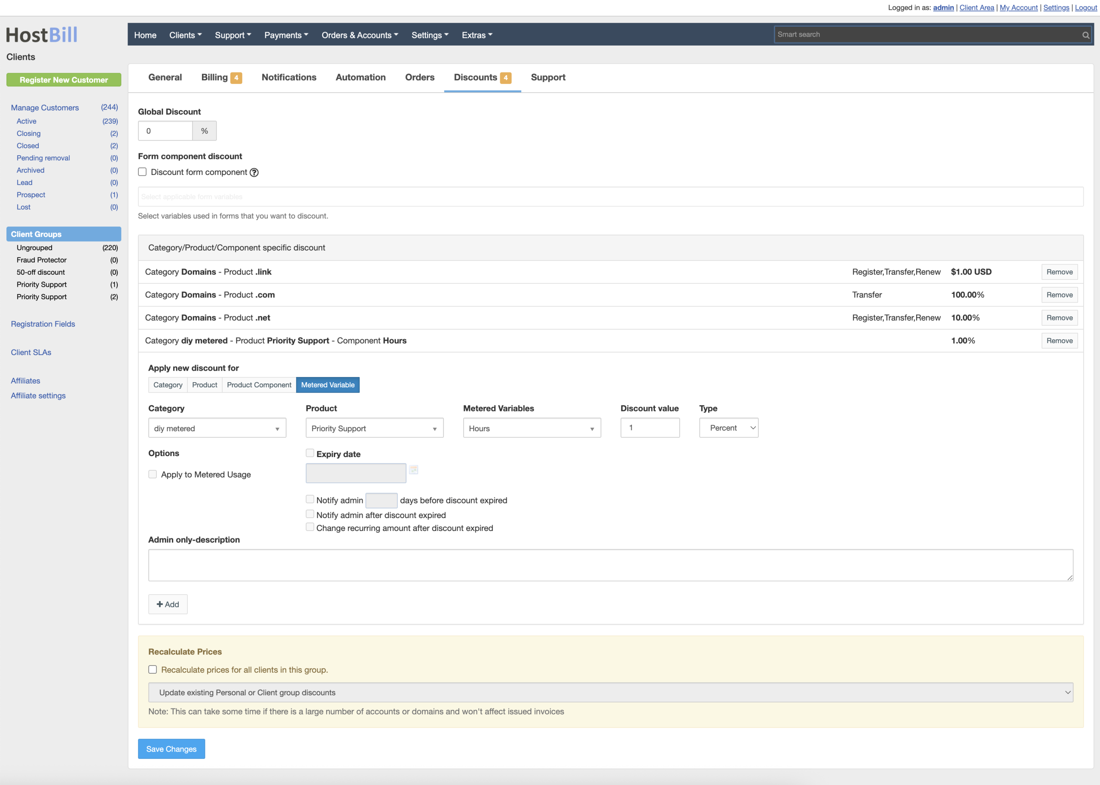Expand the Update existing discounts dropdown

[611, 693]
